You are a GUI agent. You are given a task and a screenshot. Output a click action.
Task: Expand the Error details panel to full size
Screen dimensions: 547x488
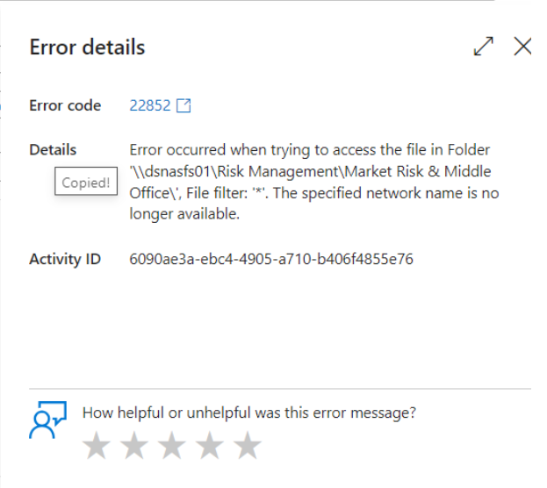click(484, 47)
